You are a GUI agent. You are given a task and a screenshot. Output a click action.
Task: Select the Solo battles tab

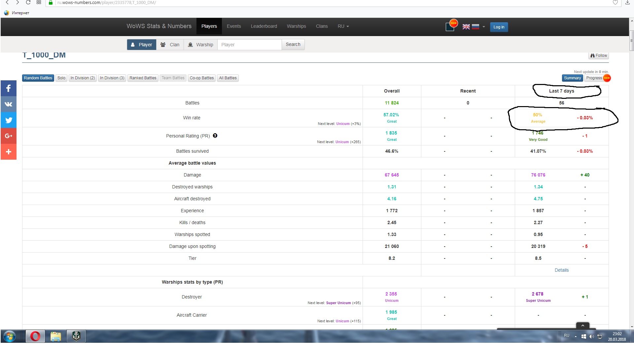tap(61, 78)
